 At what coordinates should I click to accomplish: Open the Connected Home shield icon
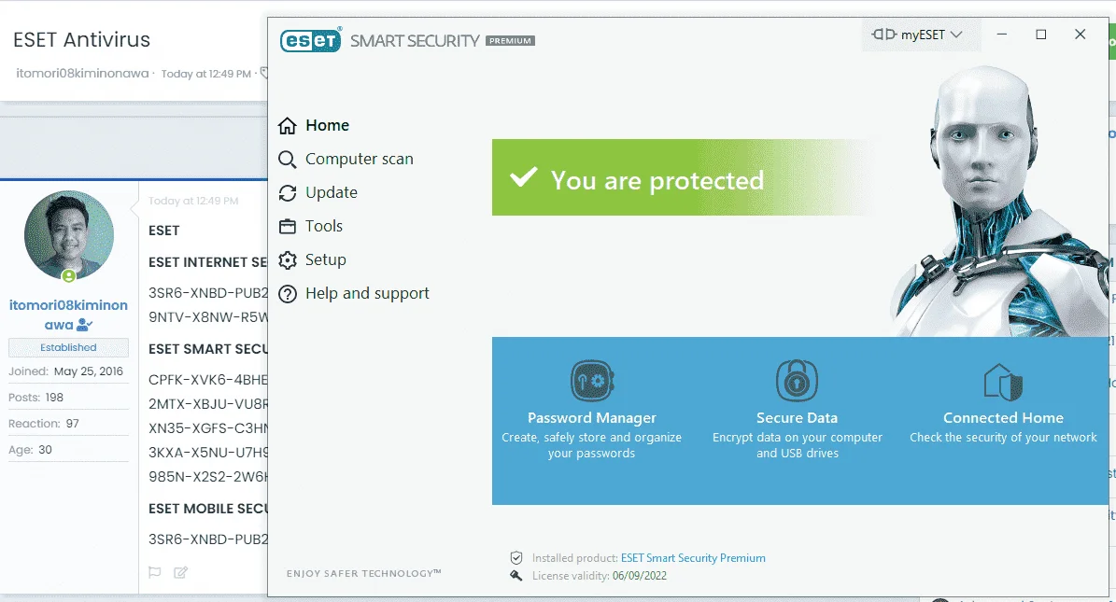click(x=1003, y=382)
